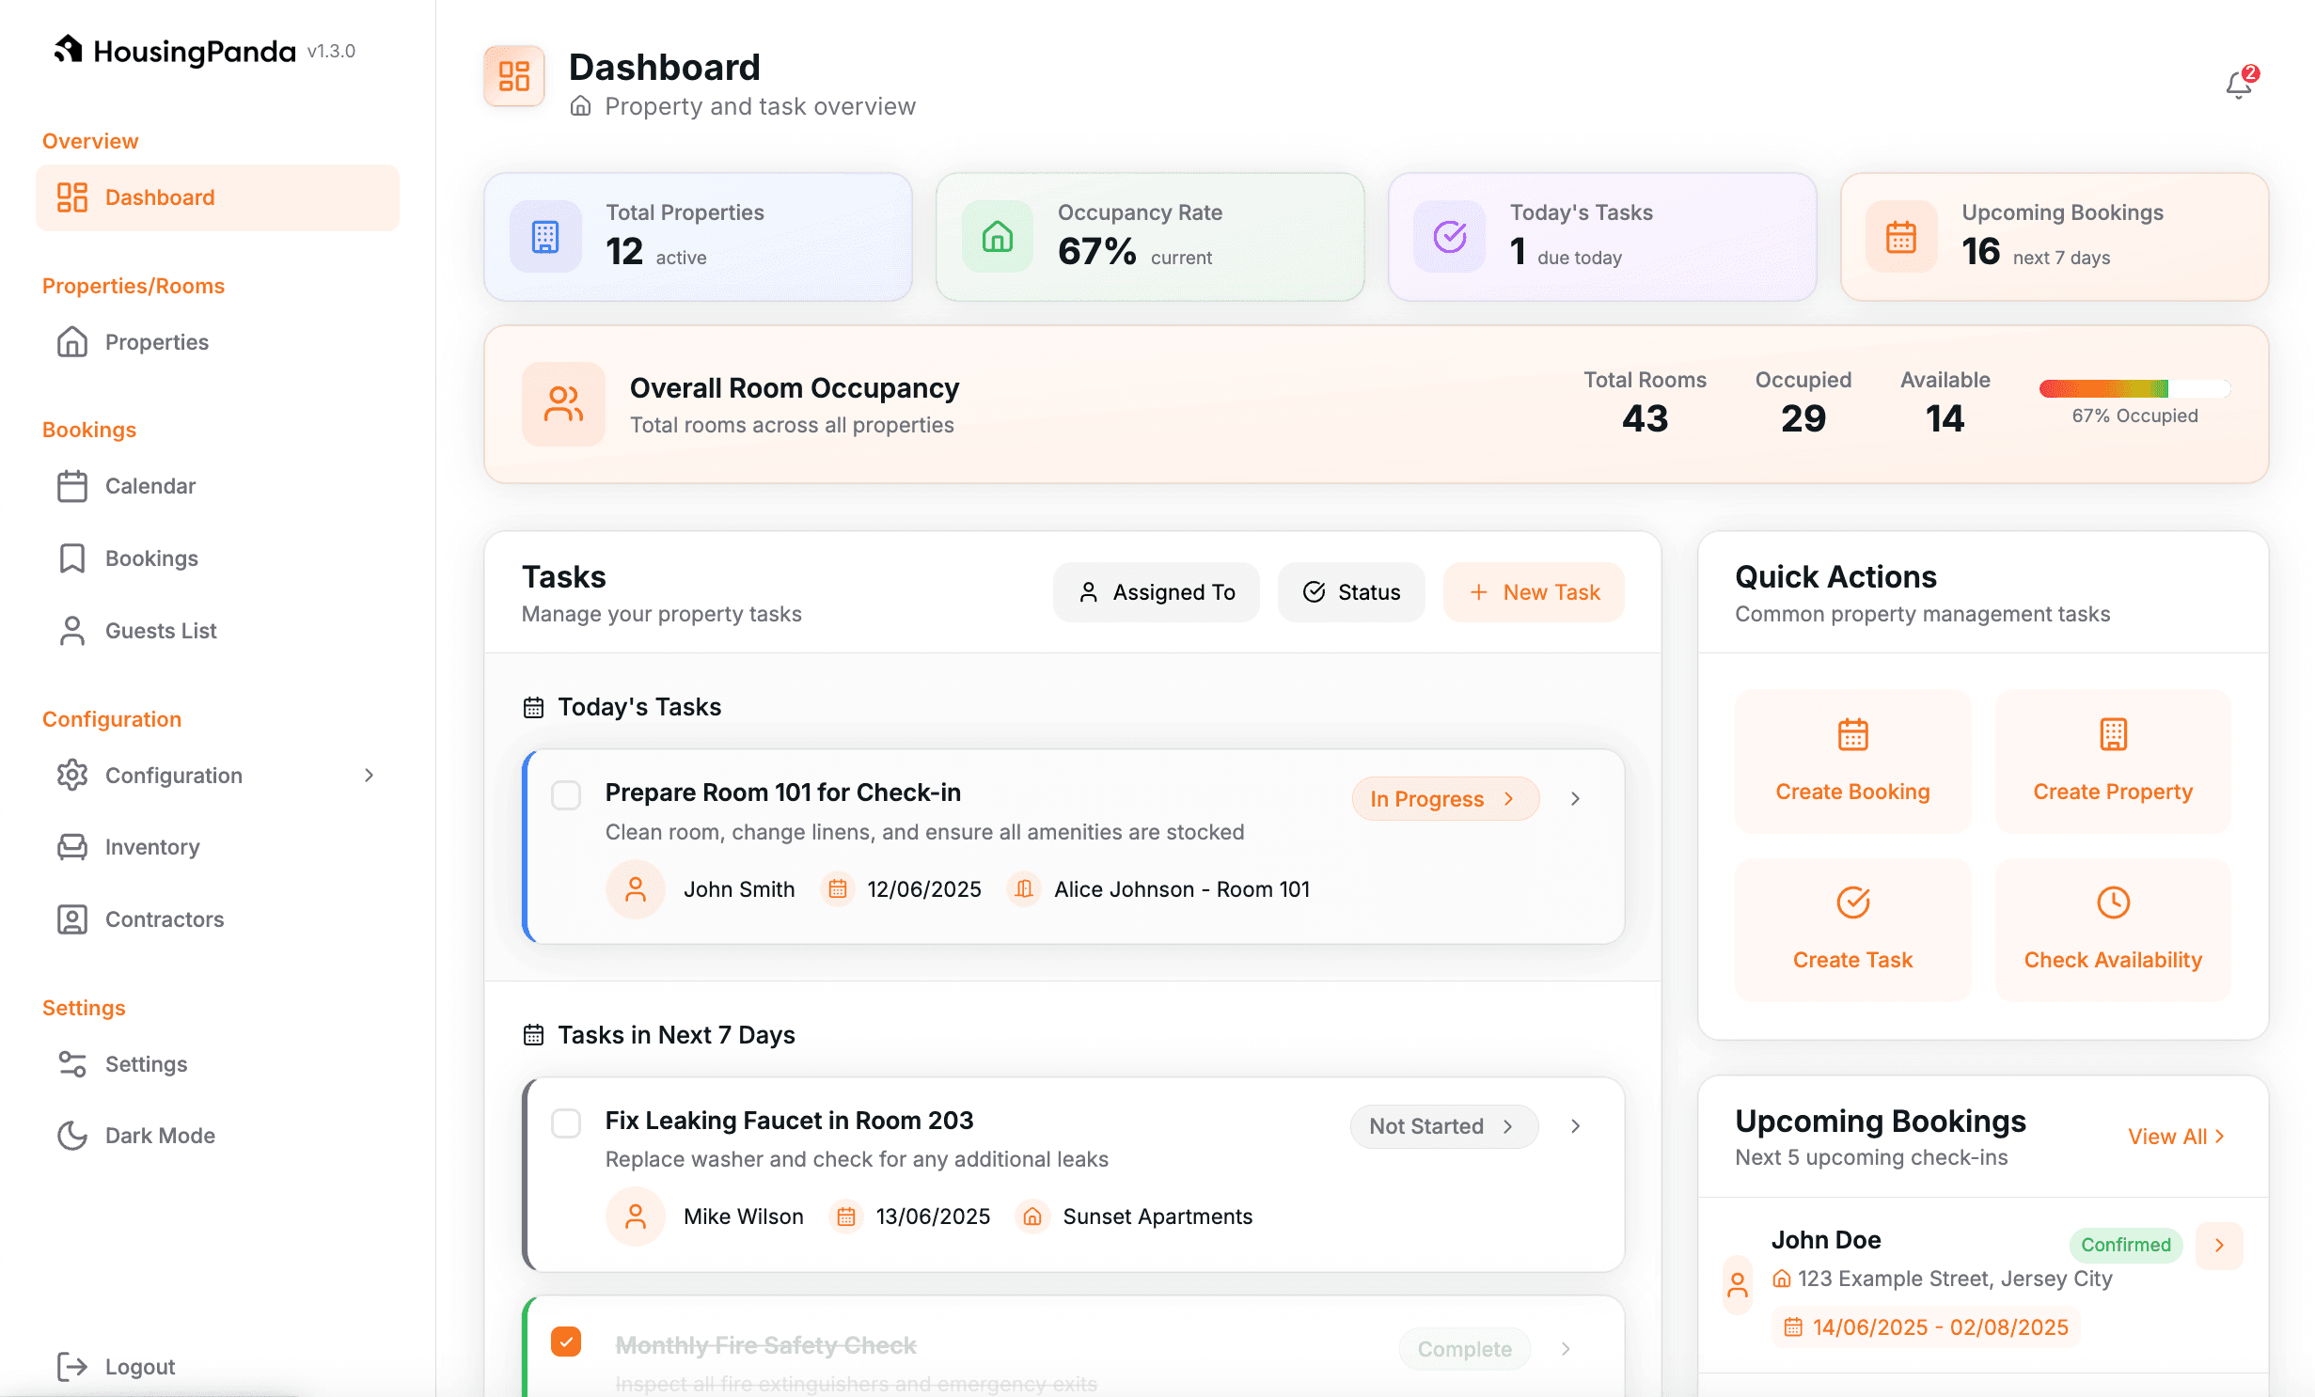Expand the Not Started status dropdown

pos(1443,1126)
